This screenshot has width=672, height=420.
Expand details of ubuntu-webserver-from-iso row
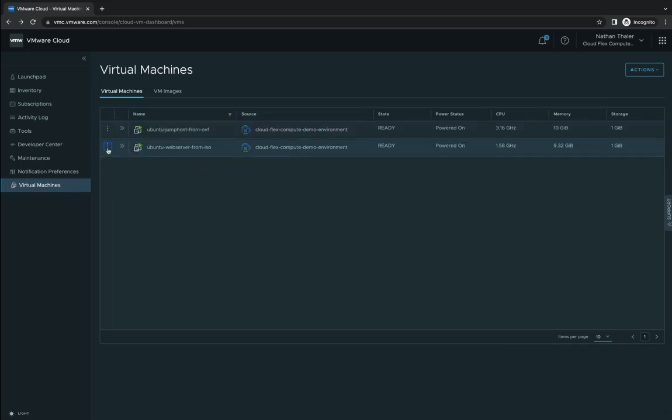[x=122, y=146]
